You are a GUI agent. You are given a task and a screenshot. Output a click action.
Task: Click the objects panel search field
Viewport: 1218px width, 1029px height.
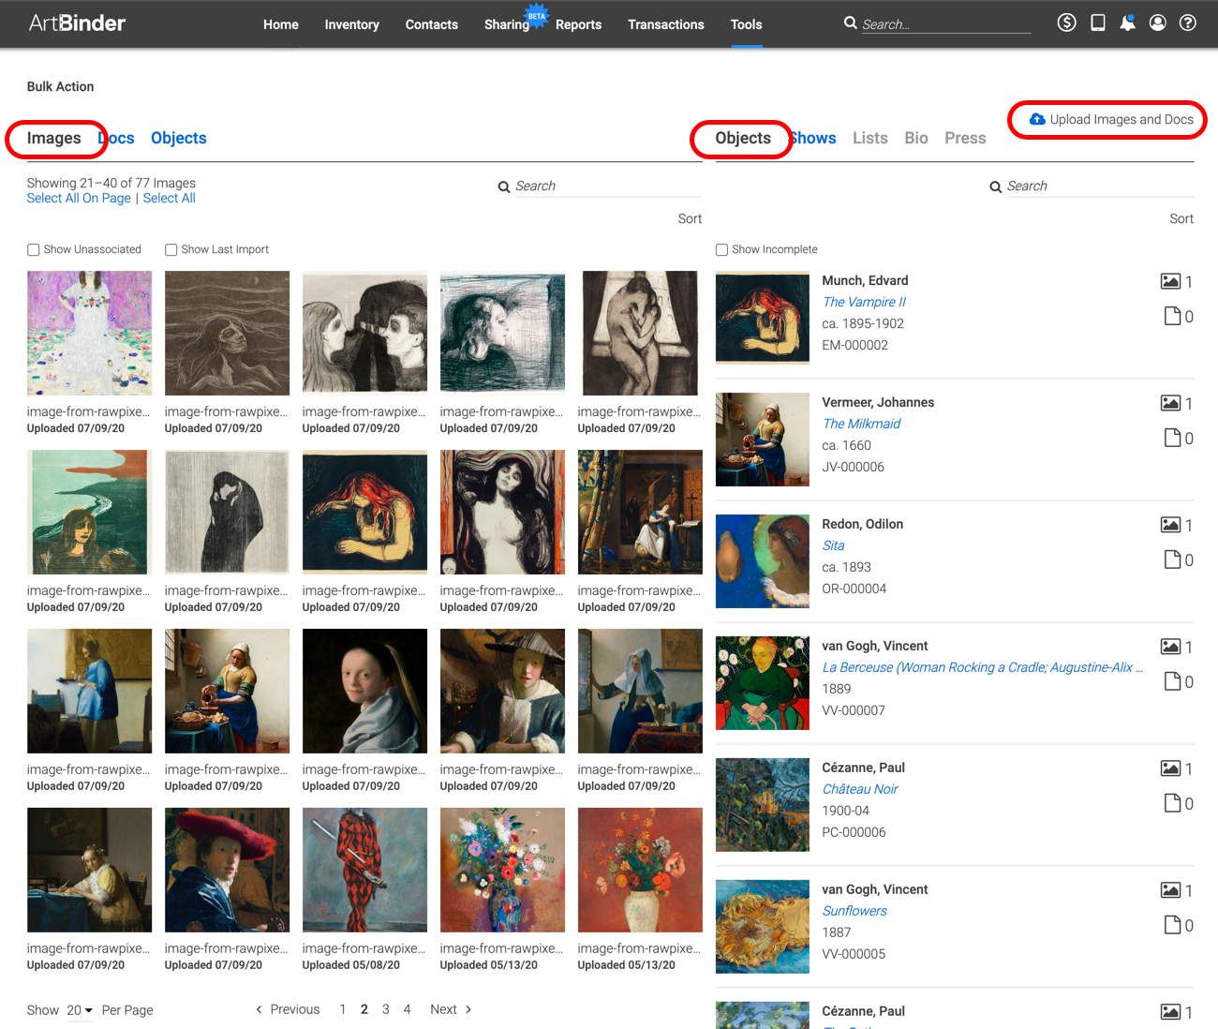click(x=1100, y=186)
